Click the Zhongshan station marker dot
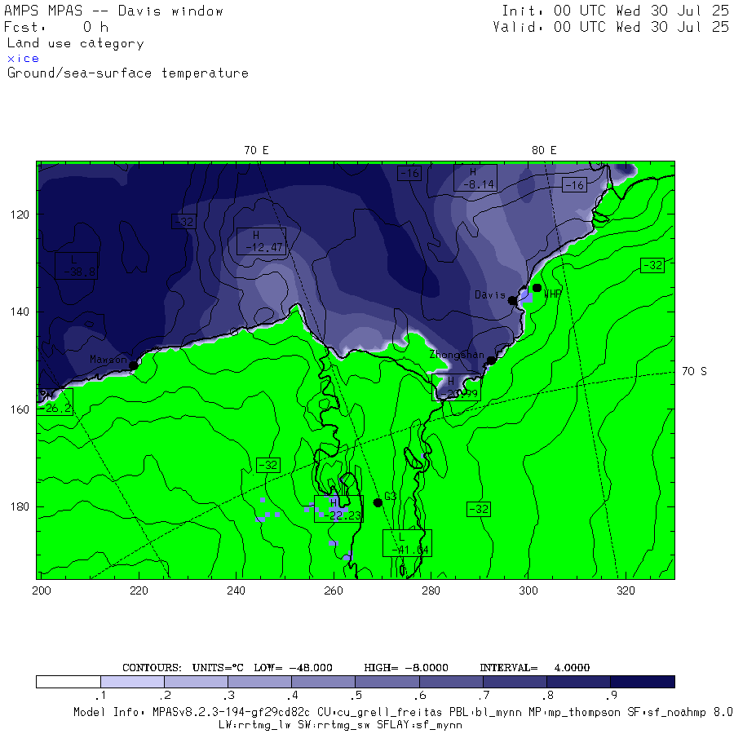The image size is (734, 734). tap(491, 360)
